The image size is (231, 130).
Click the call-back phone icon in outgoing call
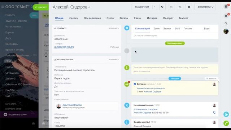pos(214,113)
